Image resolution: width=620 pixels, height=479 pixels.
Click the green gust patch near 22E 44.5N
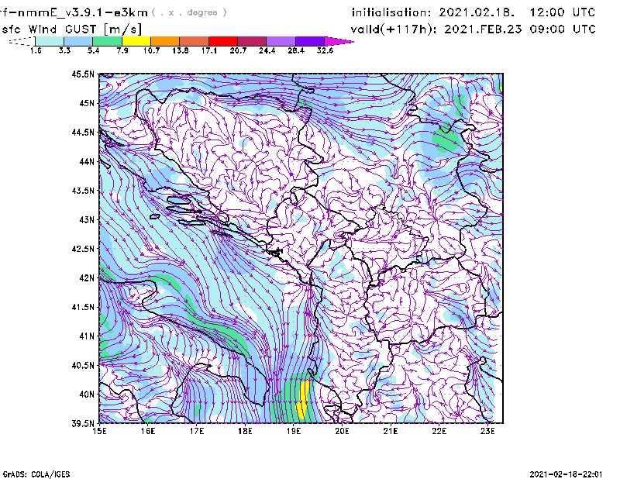tap(446, 139)
